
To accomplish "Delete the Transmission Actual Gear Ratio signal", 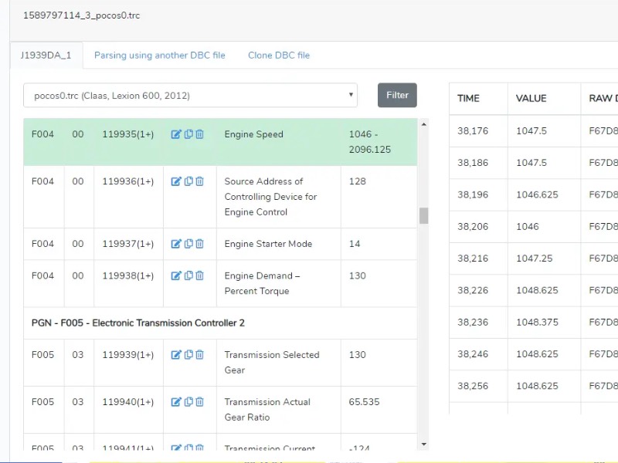I will tap(199, 402).
